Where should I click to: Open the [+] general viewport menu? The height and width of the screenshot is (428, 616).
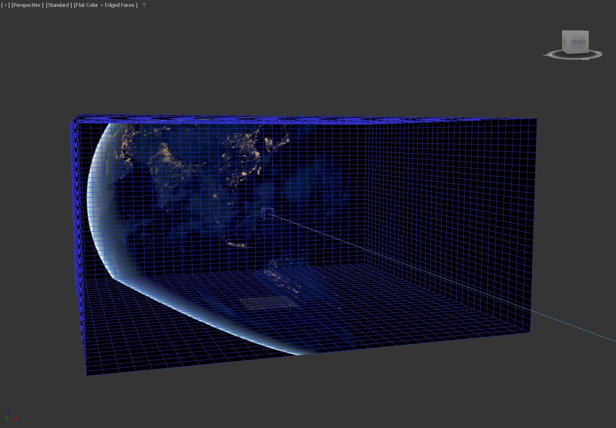(x=5, y=5)
